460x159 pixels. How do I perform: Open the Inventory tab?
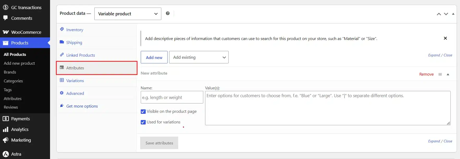point(96,30)
